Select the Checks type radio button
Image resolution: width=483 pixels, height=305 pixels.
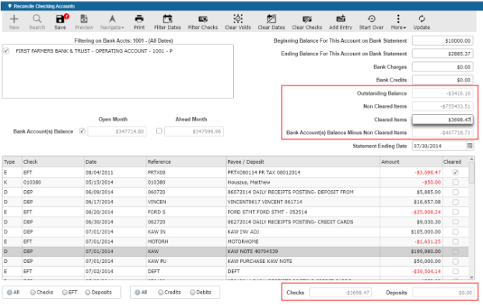[33, 293]
